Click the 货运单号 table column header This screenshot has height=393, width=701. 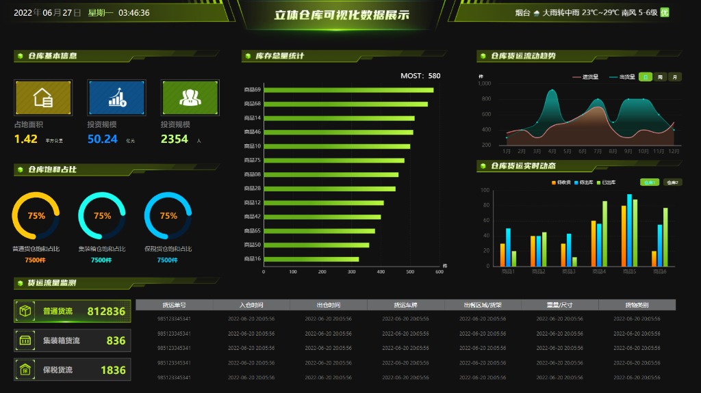tap(174, 305)
